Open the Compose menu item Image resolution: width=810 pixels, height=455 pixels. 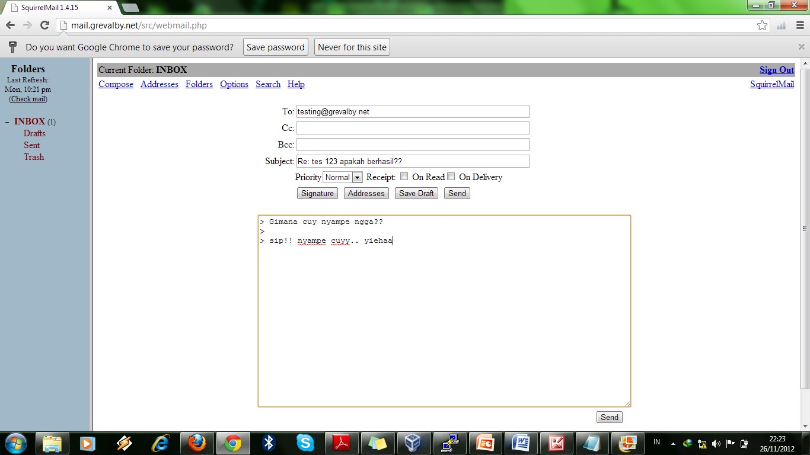tap(116, 84)
